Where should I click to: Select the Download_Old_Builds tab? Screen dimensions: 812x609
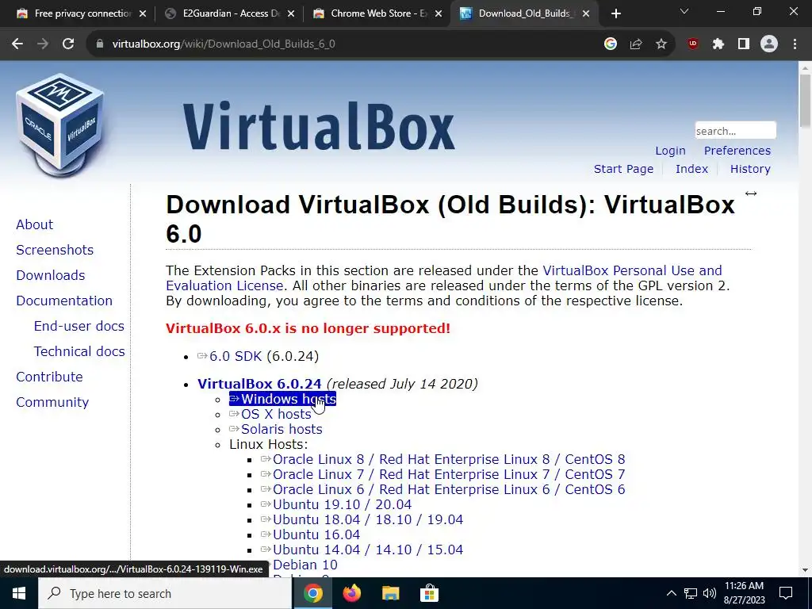523,13
